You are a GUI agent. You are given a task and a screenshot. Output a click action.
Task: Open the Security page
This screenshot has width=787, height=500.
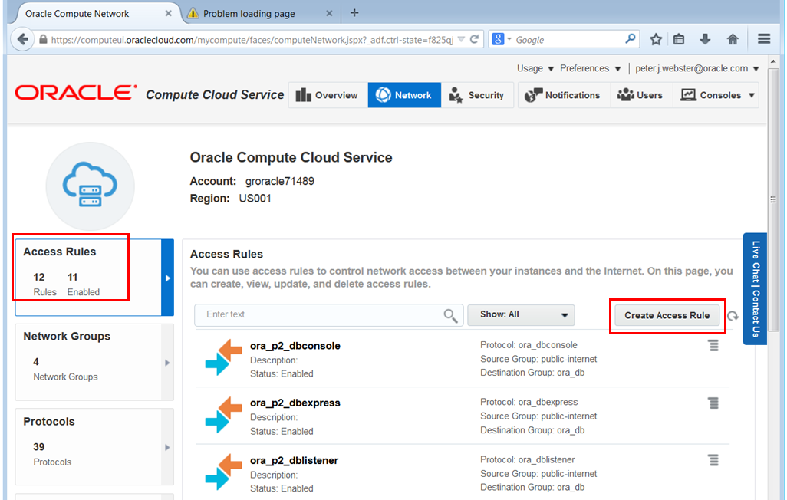coord(477,95)
